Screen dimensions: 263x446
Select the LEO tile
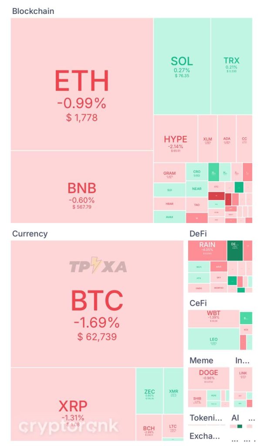coord(213,339)
